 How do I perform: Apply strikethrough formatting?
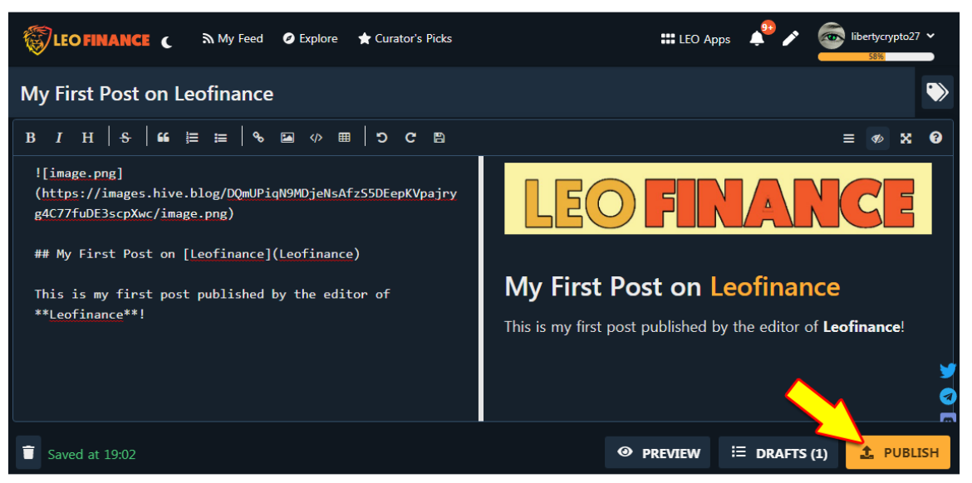pyautogui.click(x=125, y=138)
